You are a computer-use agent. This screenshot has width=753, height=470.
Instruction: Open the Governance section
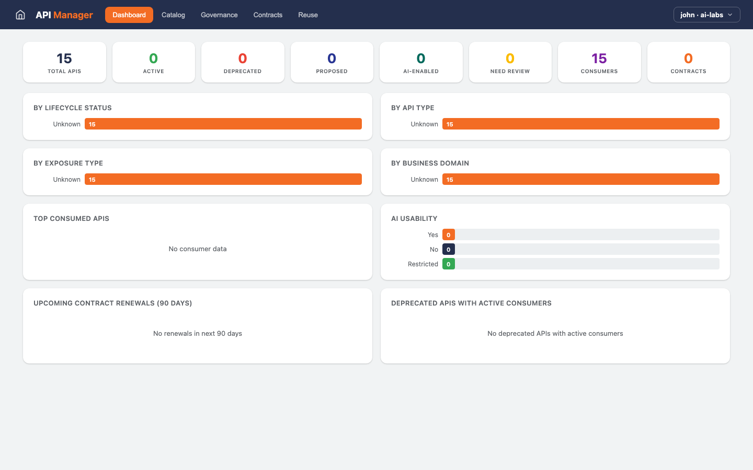pos(219,15)
